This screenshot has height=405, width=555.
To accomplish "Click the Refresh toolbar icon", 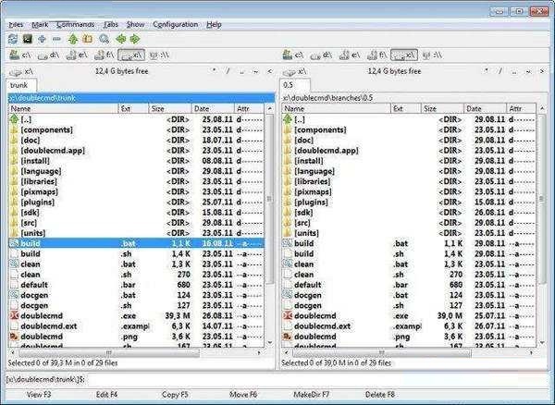I will (x=13, y=39).
